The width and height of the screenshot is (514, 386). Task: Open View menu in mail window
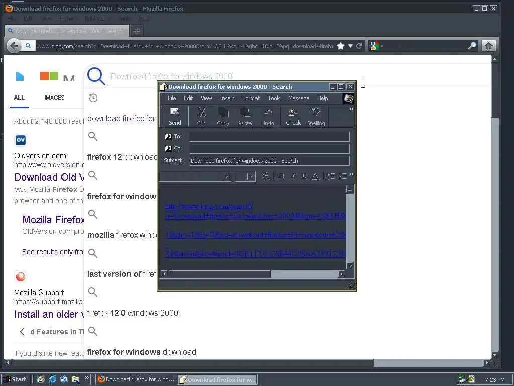pos(206,98)
